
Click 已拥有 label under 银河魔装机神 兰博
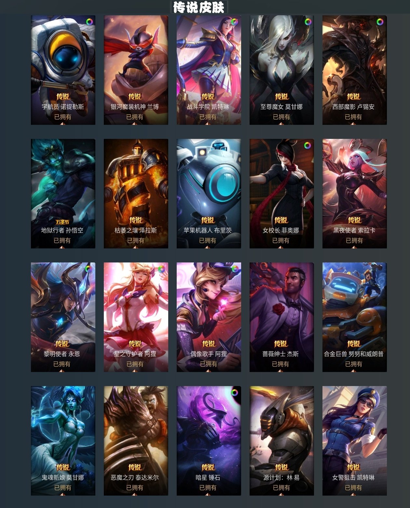point(135,117)
